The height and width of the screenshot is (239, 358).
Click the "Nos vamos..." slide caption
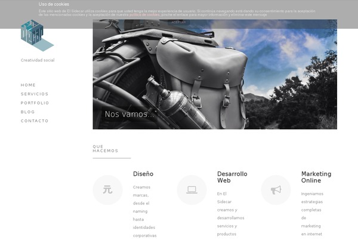tap(129, 114)
